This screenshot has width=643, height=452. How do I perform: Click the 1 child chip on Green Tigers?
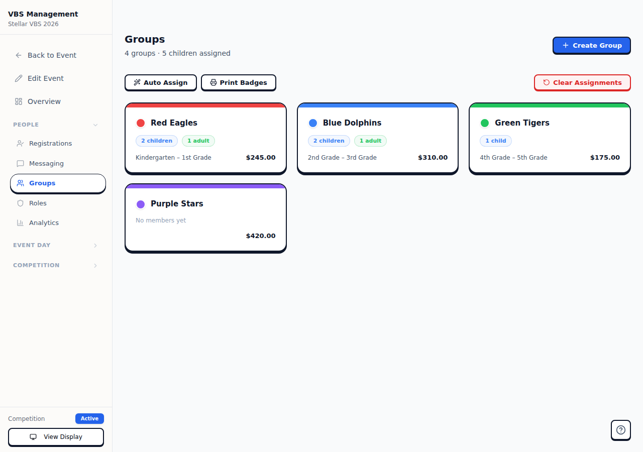[496, 141]
